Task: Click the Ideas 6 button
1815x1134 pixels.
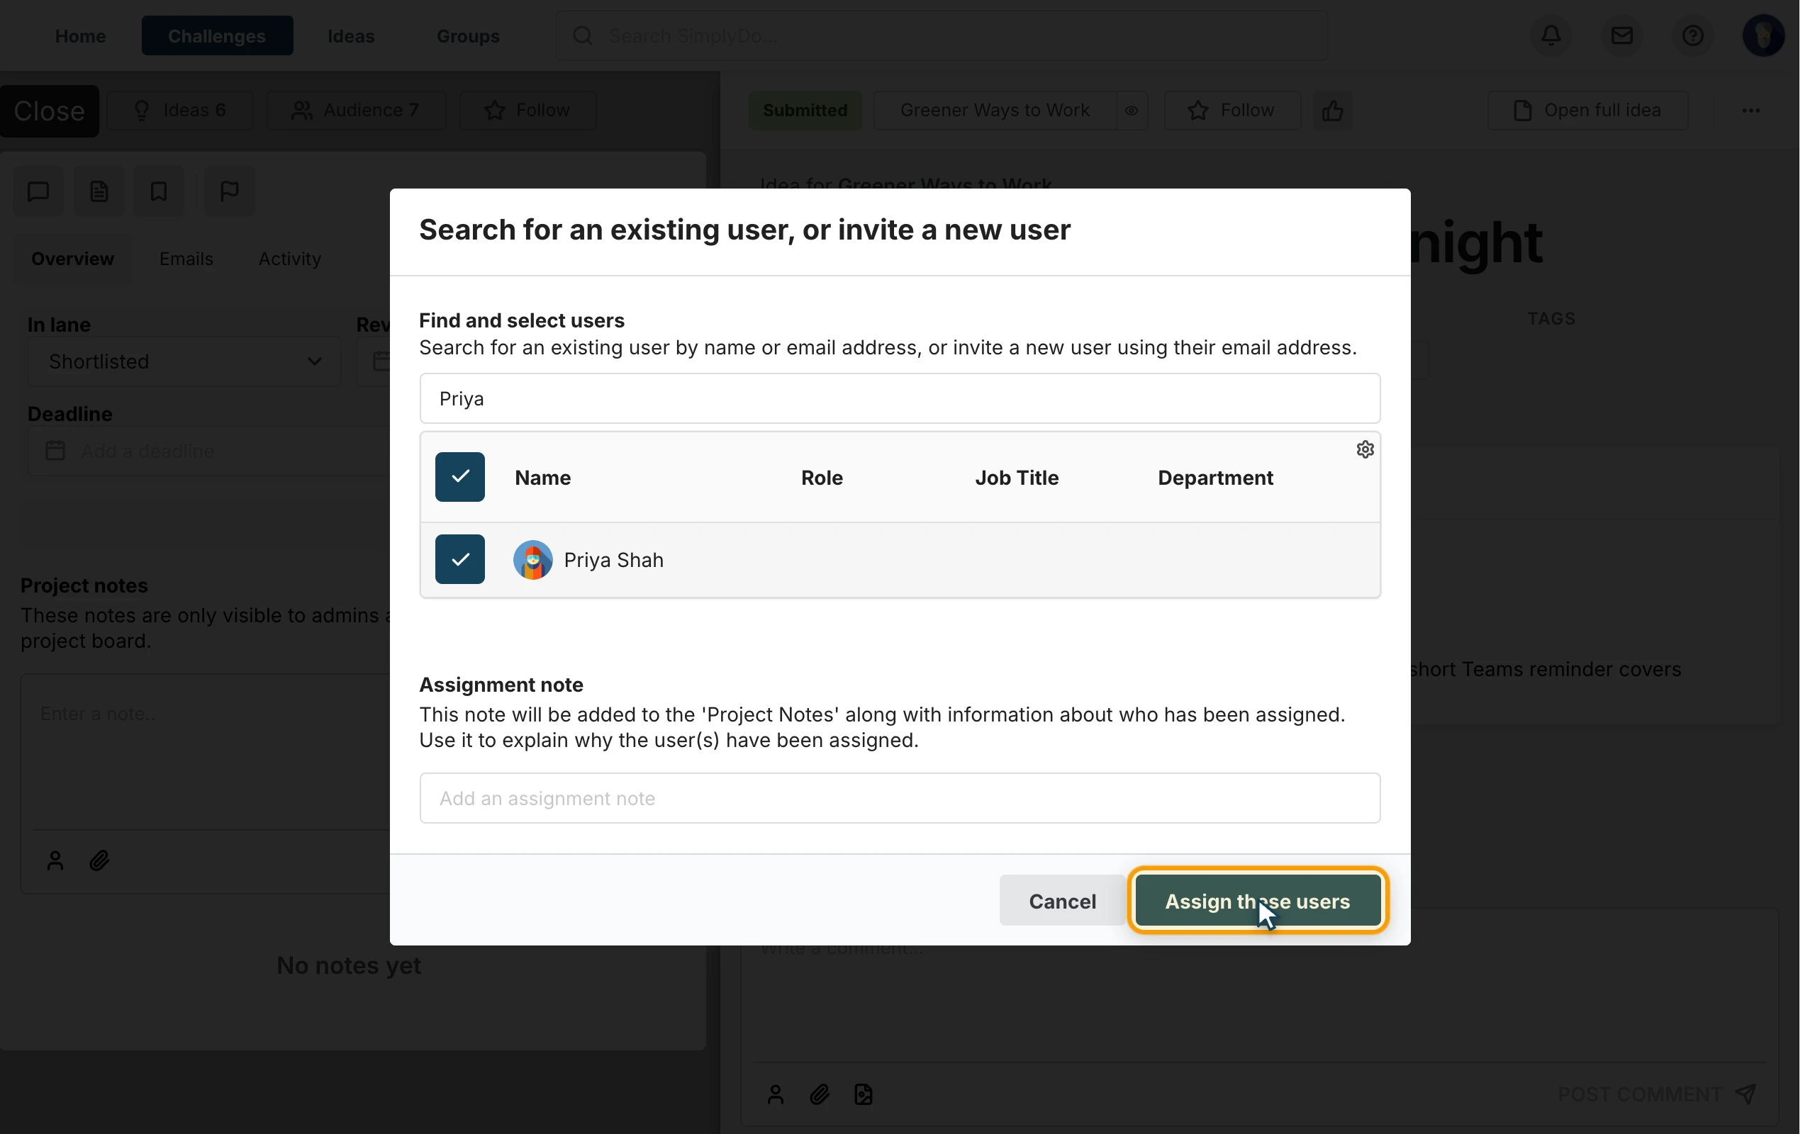Action: pyautogui.click(x=180, y=111)
